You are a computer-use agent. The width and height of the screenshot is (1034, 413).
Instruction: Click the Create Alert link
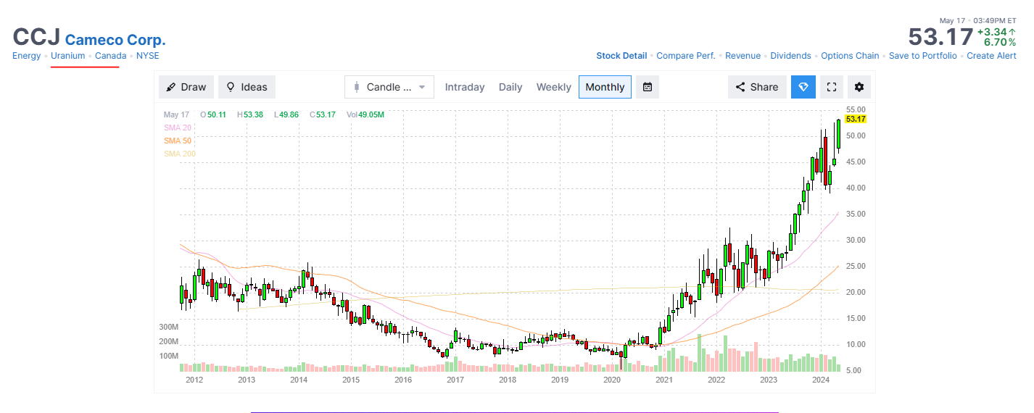pyautogui.click(x=992, y=56)
